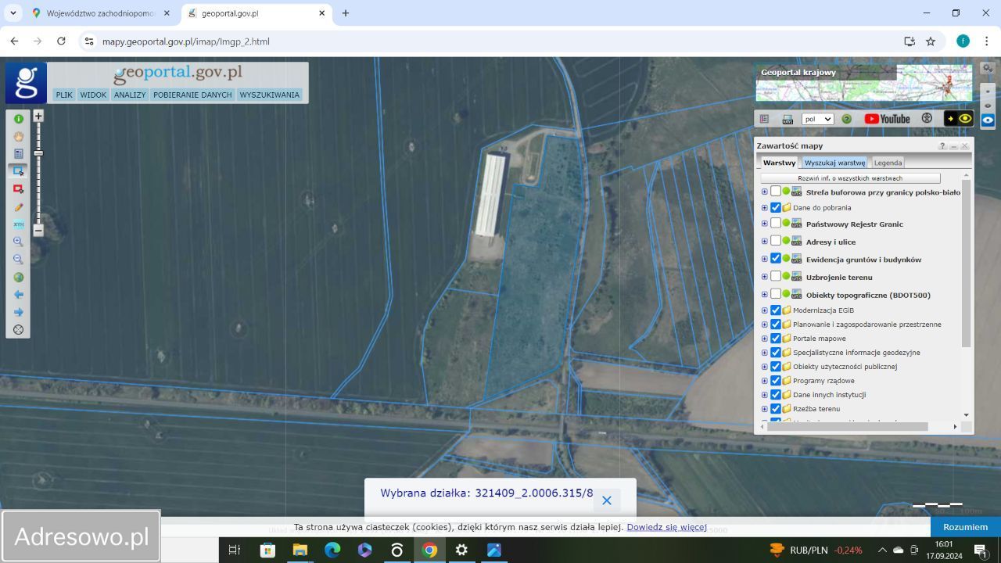Switch to high-contrast yellow eye mode
This screenshot has width=1001, height=563.
click(960, 119)
